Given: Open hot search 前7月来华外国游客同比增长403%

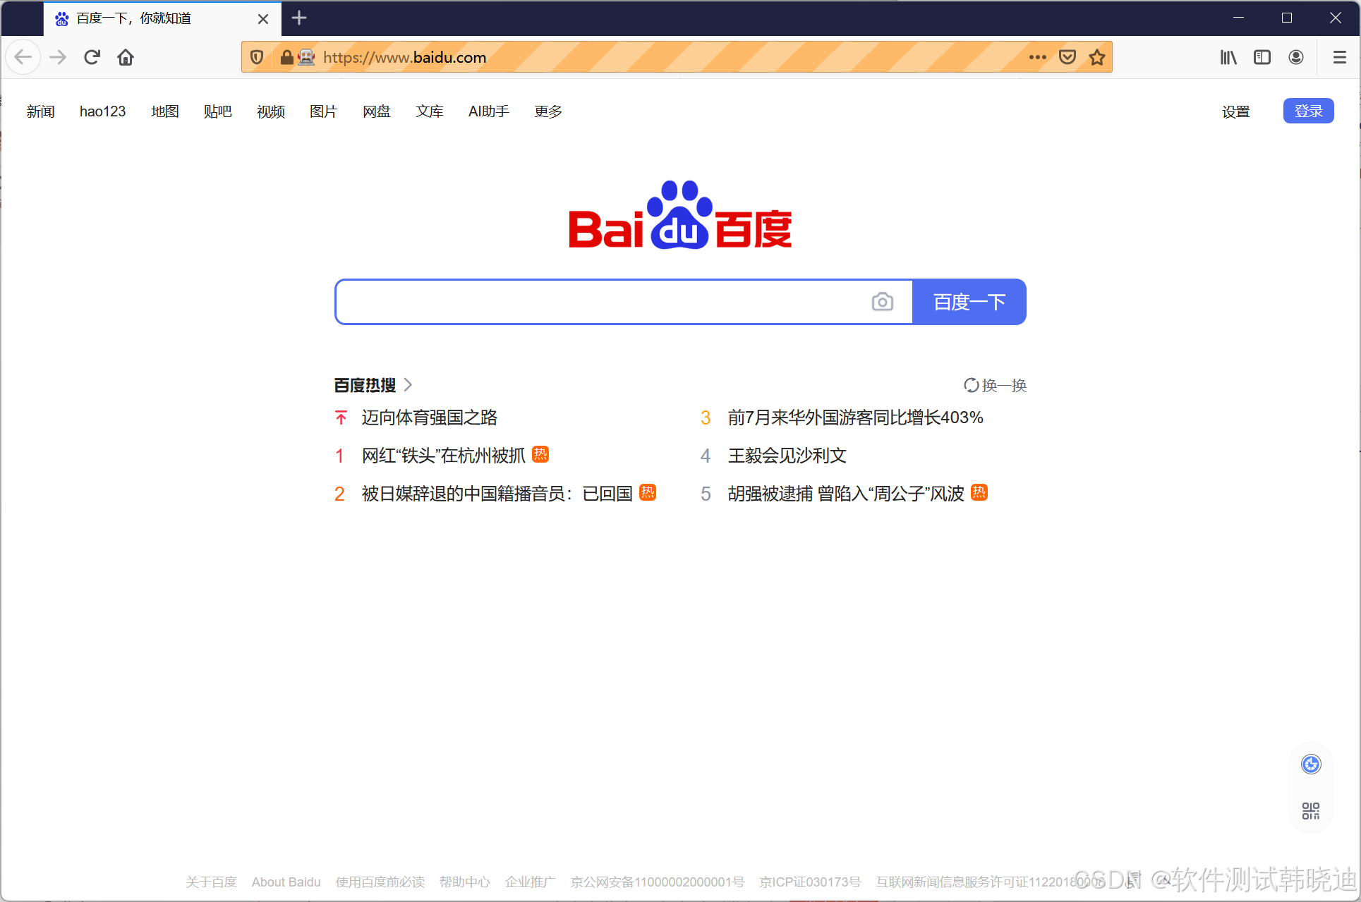Looking at the screenshot, I should pyautogui.click(x=856, y=418).
